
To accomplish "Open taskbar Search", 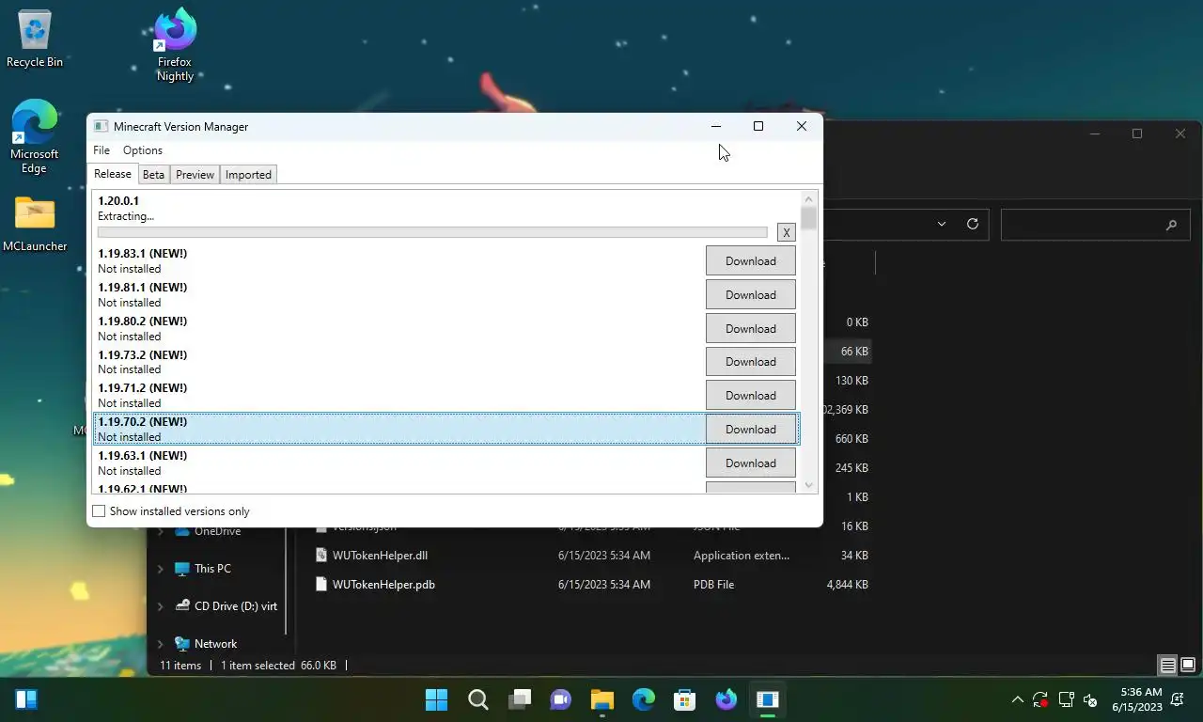I will click(478, 699).
